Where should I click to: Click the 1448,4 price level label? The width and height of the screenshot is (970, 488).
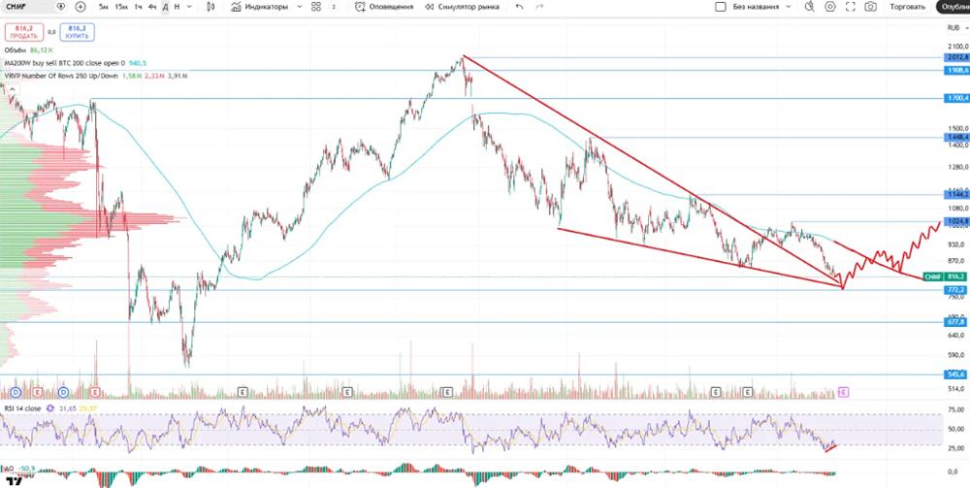[956, 137]
